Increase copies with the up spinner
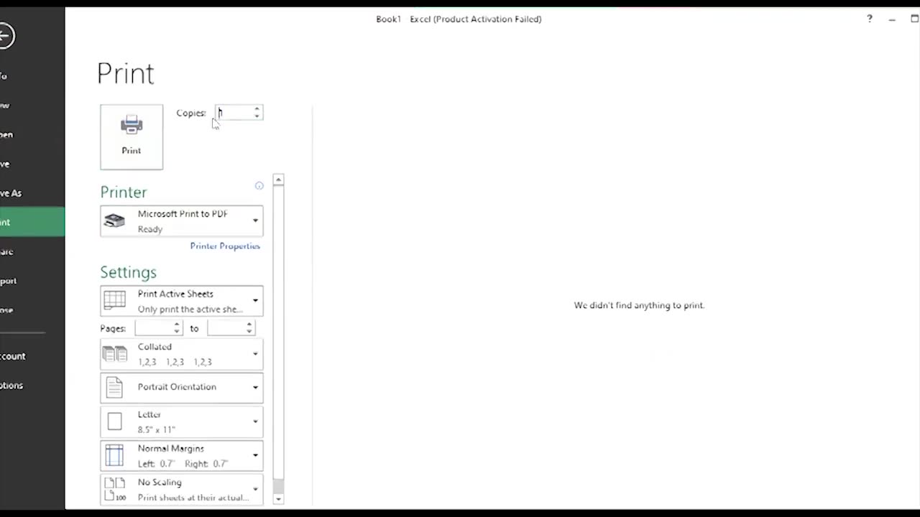920x517 pixels. click(x=257, y=109)
